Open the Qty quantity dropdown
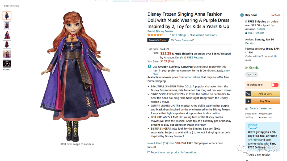 tap(251, 74)
